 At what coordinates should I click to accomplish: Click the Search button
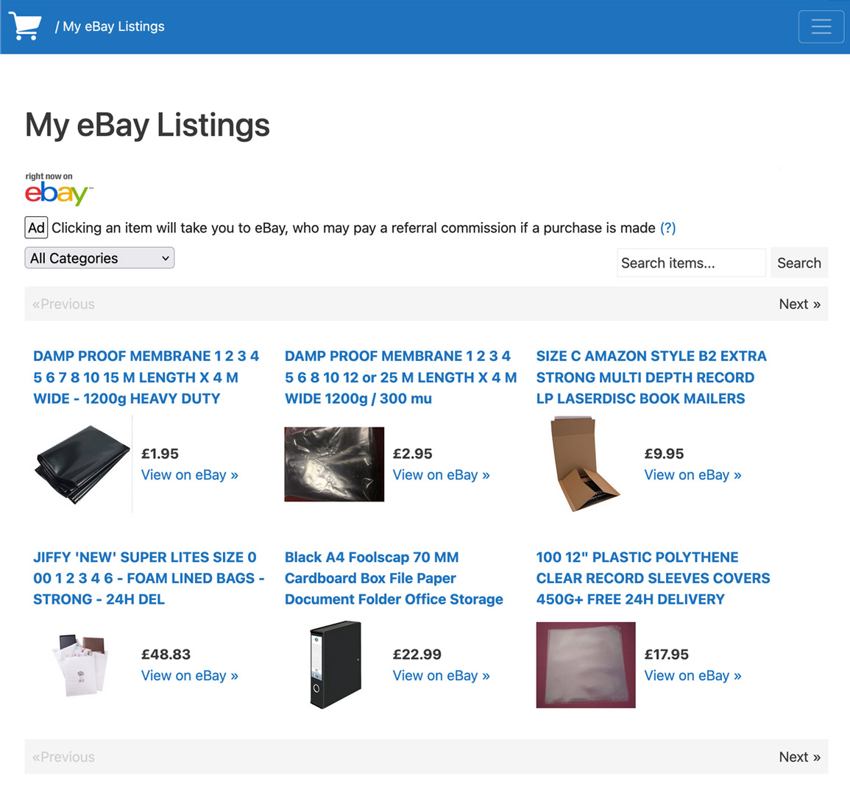click(799, 263)
